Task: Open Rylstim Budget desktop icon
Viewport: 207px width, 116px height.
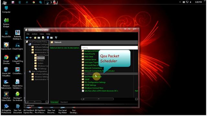Action: click(x=6, y=23)
